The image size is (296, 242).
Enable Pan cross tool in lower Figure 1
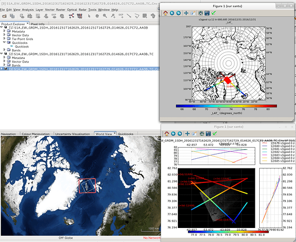coord(187,134)
